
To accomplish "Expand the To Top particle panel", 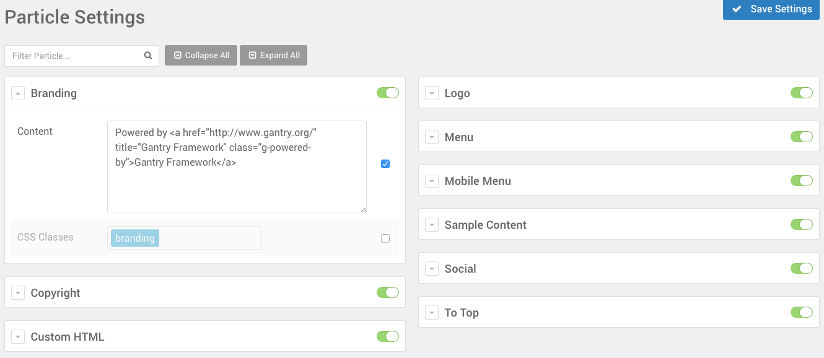I will click(x=432, y=313).
